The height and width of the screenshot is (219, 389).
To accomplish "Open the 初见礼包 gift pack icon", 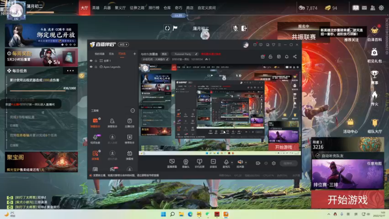I will 374,55.
